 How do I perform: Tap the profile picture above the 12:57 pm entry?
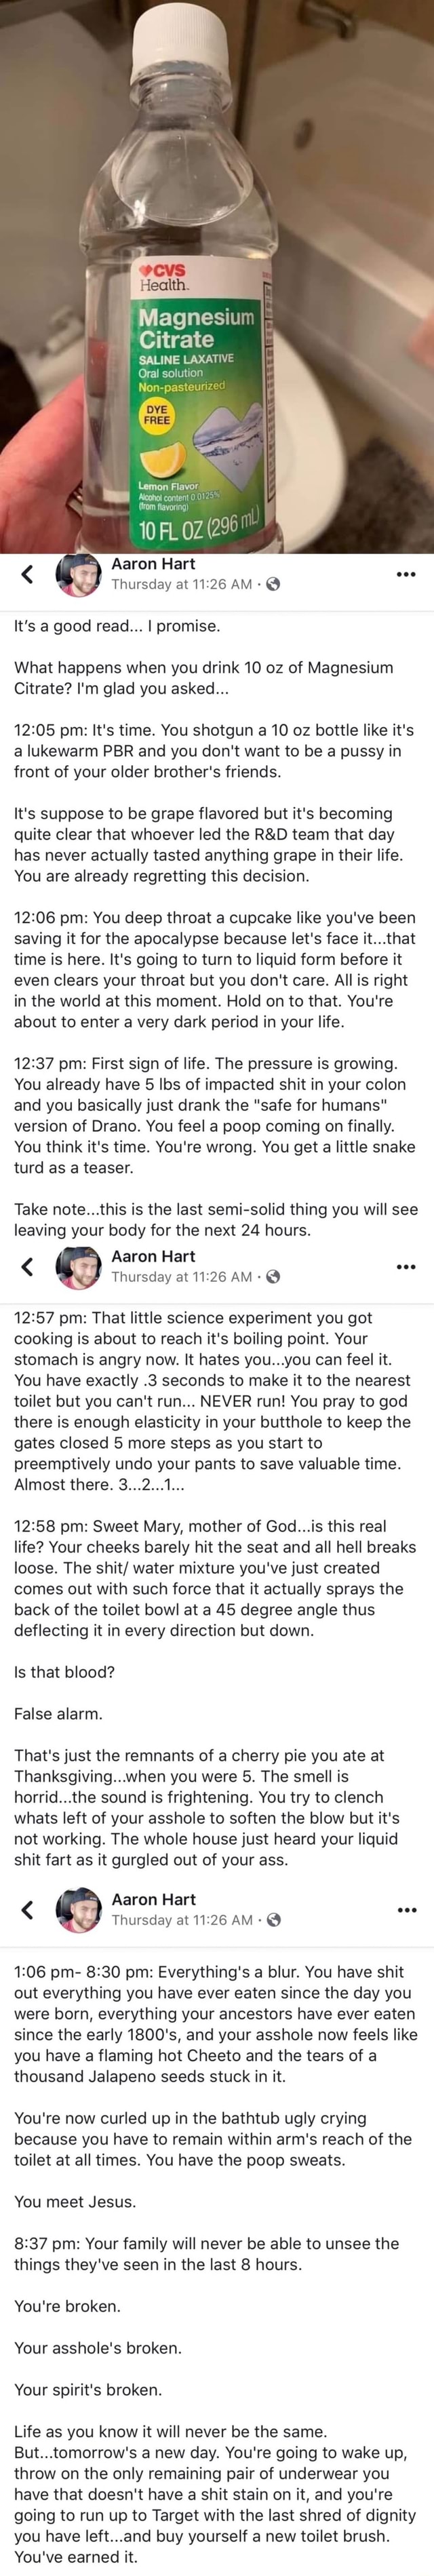79,1266
